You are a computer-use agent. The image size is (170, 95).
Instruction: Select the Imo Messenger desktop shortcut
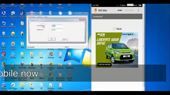tap(60, 6)
